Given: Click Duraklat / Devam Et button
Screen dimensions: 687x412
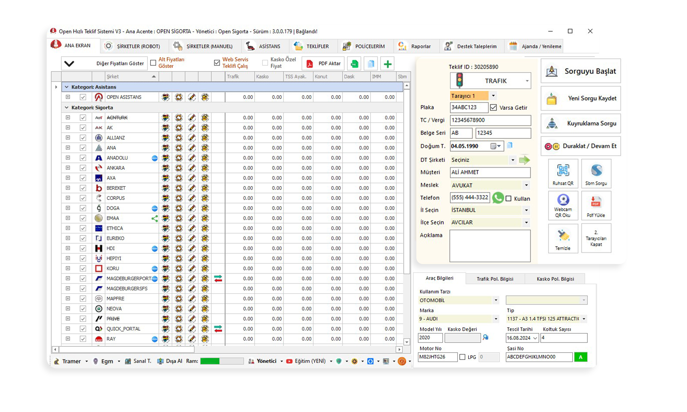Looking at the screenshot, I should pyautogui.click(x=581, y=146).
